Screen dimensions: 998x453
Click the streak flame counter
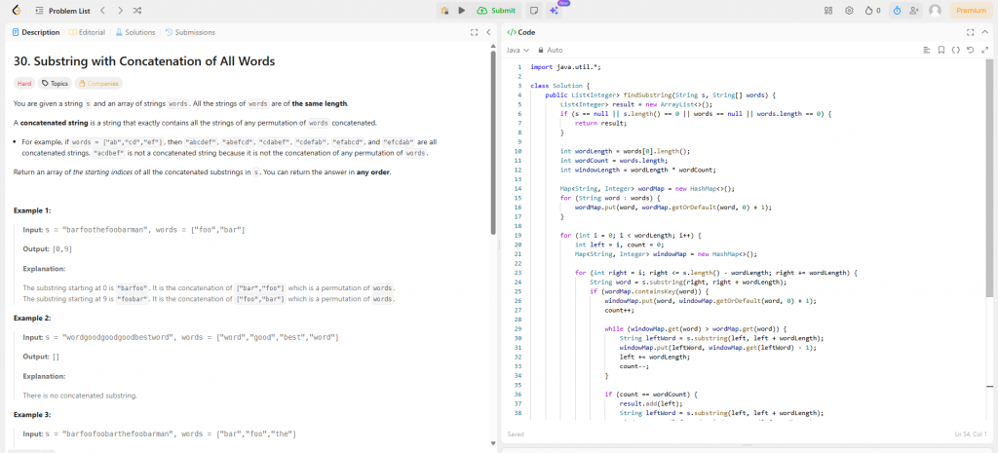tap(872, 10)
